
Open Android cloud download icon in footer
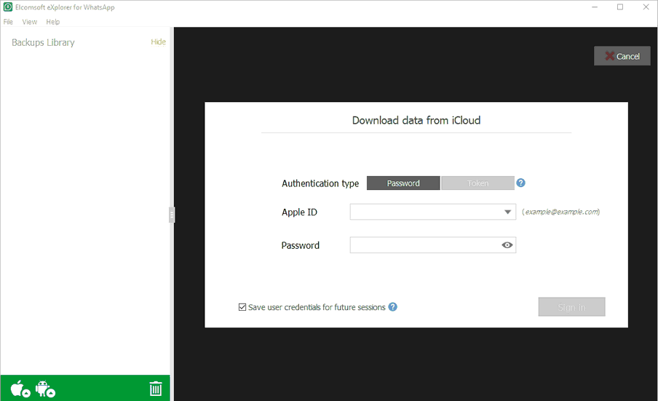click(x=45, y=389)
